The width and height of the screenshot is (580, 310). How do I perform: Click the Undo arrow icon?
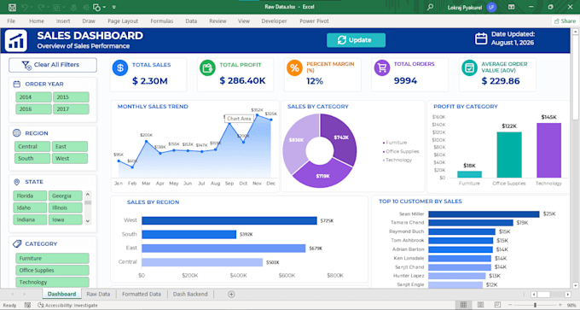click(x=25, y=7)
